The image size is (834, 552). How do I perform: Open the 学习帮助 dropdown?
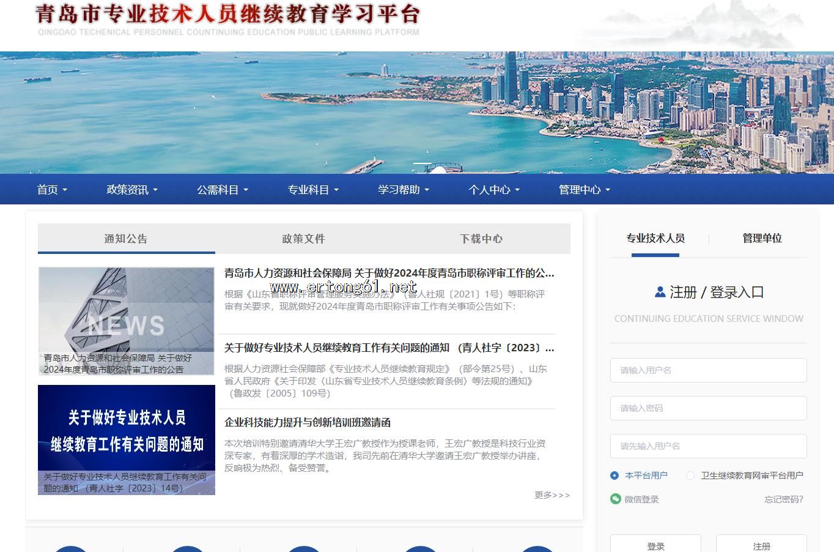tap(404, 190)
